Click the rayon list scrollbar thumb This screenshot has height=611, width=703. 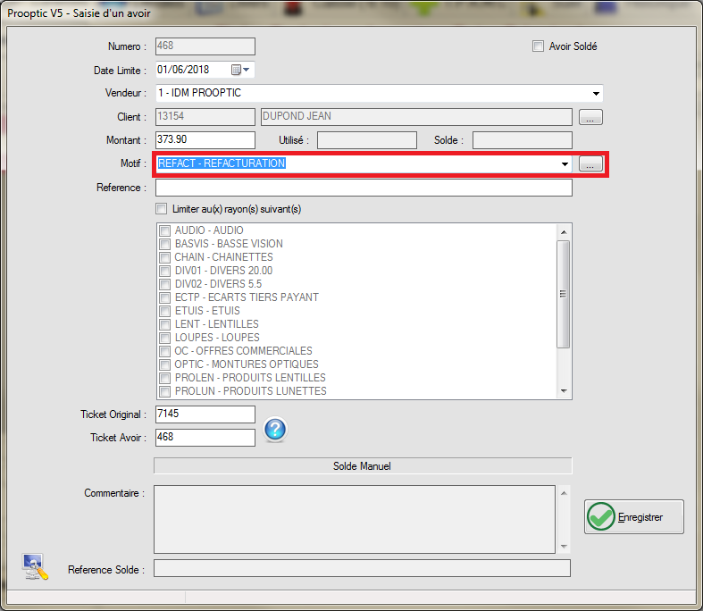click(x=564, y=294)
